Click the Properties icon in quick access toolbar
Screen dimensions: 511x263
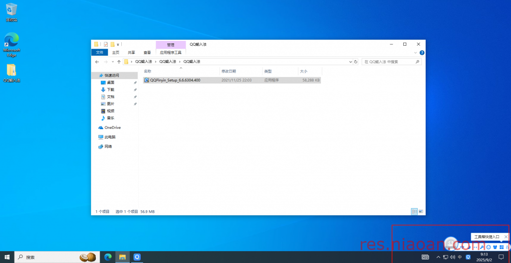(x=106, y=44)
